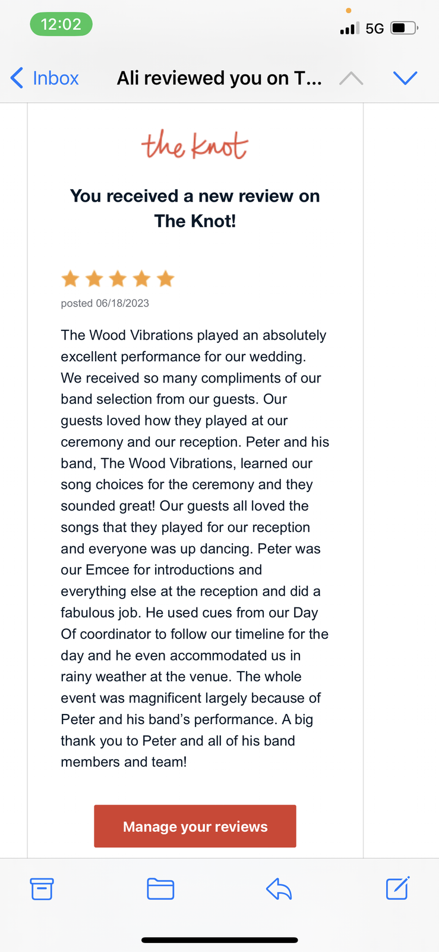439x952 pixels.
Task: Tap the battery icon in status bar
Action: (x=404, y=28)
